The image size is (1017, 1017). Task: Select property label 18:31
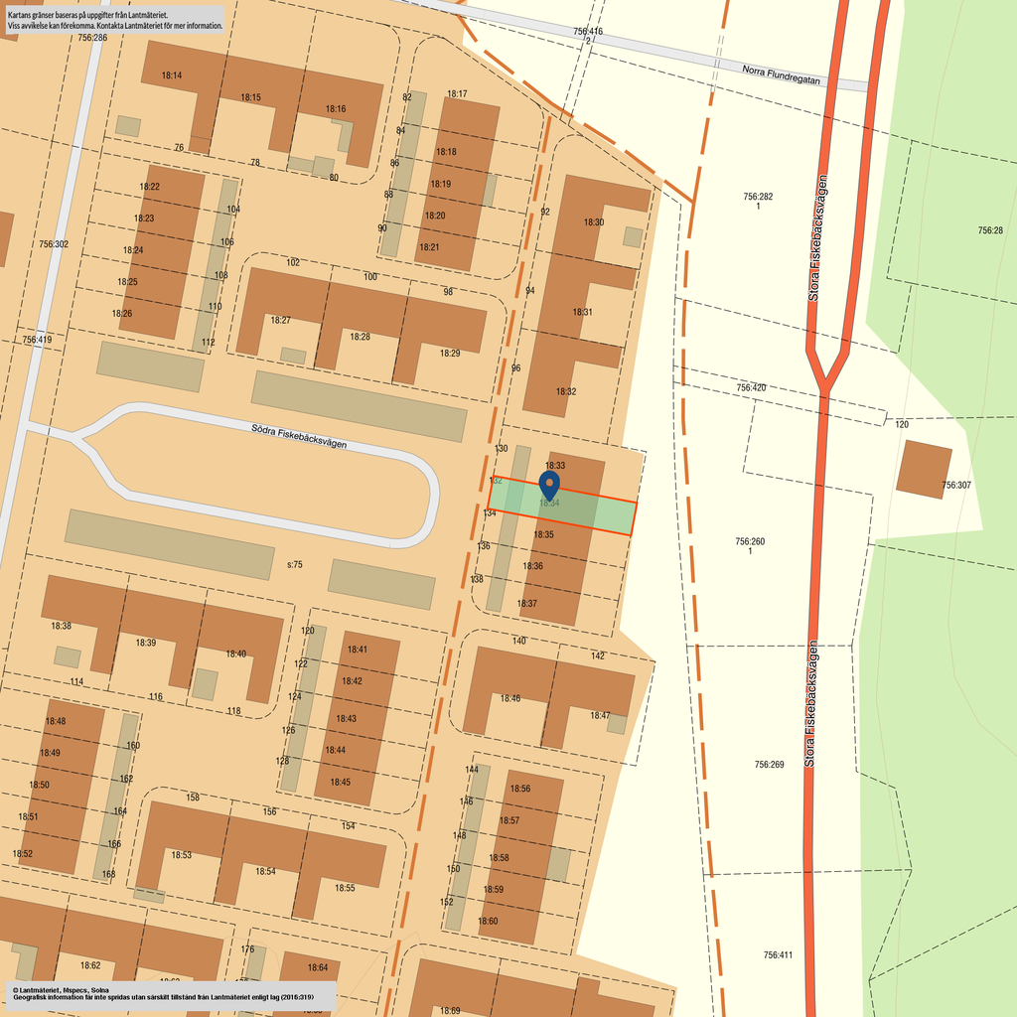[582, 312]
